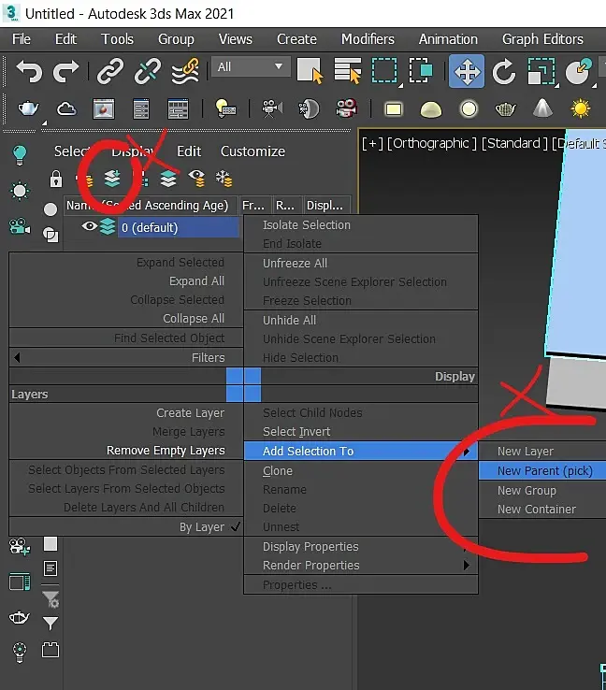Click the Redo arrow in main toolbar
Image resolution: width=606 pixels, height=690 pixels.
coord(66,71)
